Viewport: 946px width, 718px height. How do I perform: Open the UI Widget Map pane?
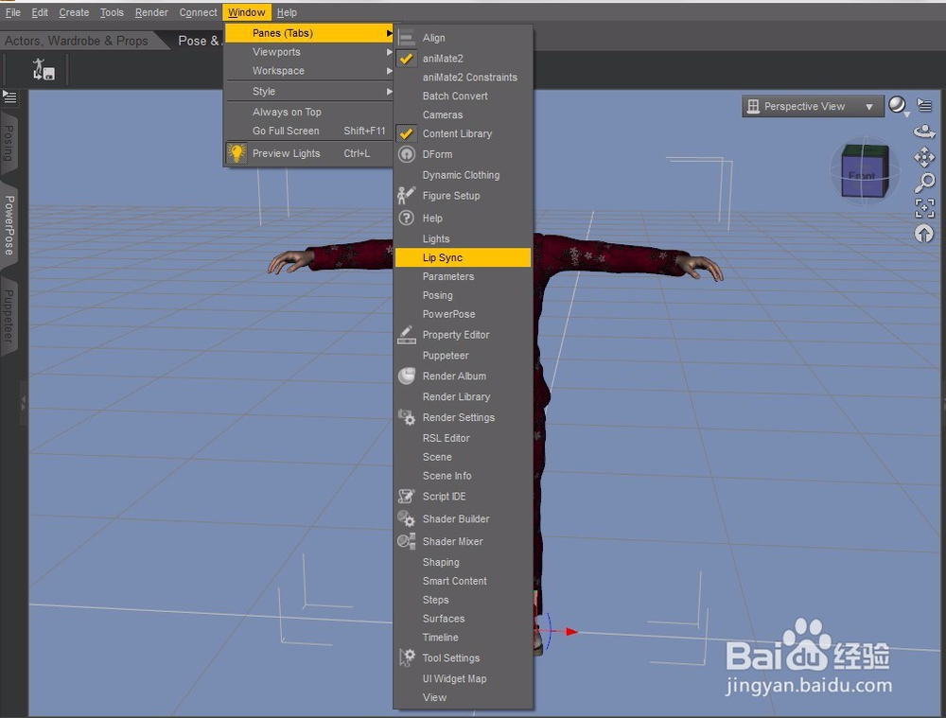point(463,679)
